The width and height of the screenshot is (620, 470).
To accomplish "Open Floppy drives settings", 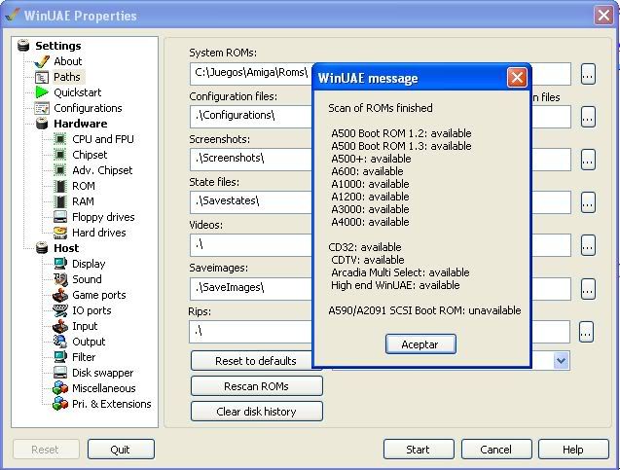I will click(x=103, y=217).
